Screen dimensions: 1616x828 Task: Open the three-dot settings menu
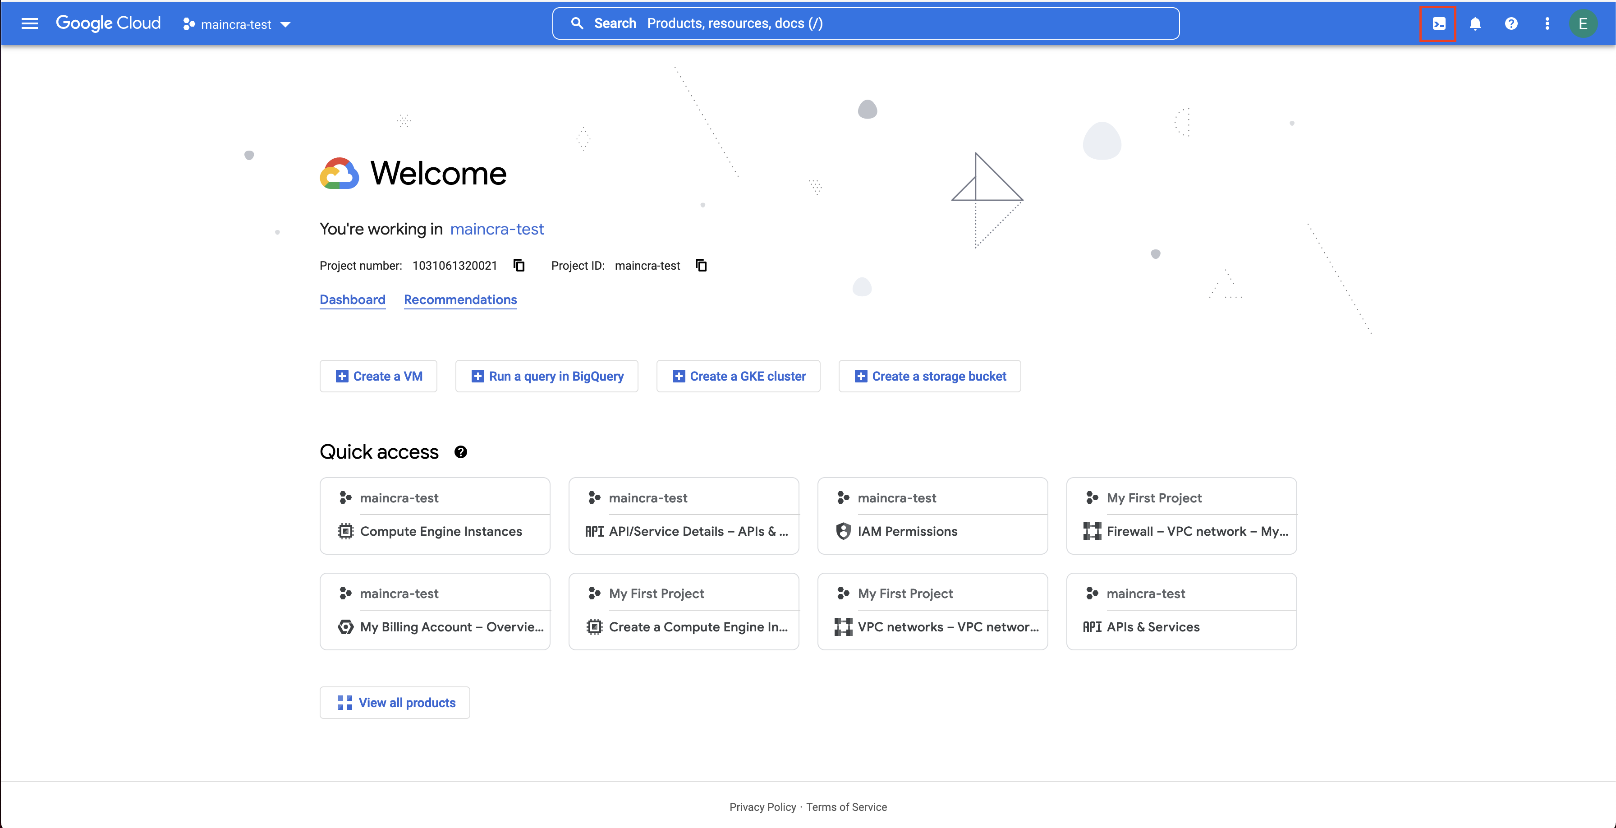tap(1547, 24)
